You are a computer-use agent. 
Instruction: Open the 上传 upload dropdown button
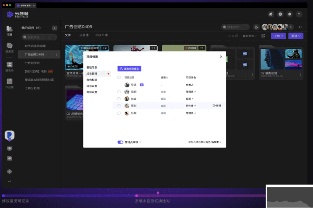tap(278, 36)
